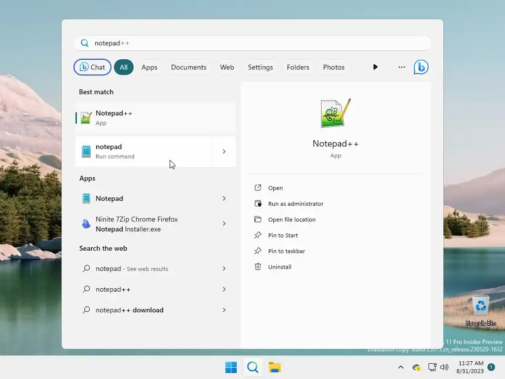Expand the Notepad app chevron
Viewport: 505px width, 379px height.
coord(224,198)
